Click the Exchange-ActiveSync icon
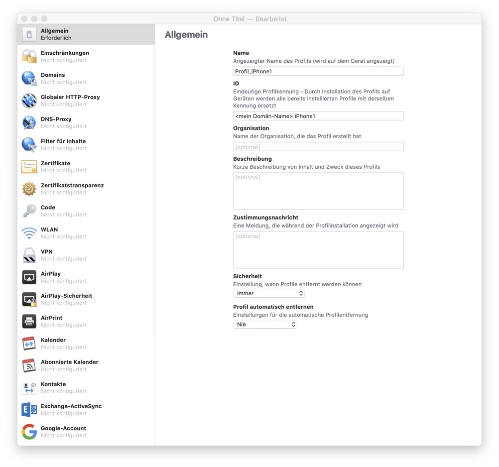Image resolution: width=499 pixels, height=467 pixels. [29, 410]
